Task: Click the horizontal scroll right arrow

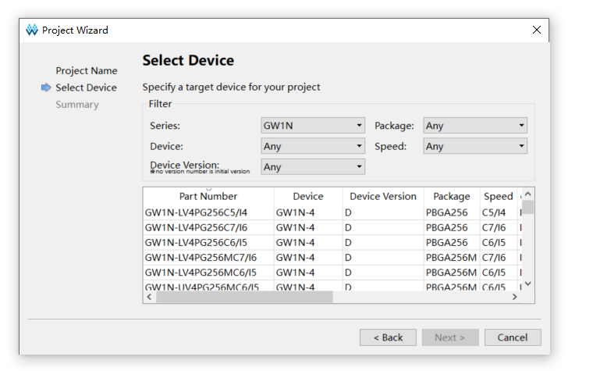Action: click(x=515, y=297)
